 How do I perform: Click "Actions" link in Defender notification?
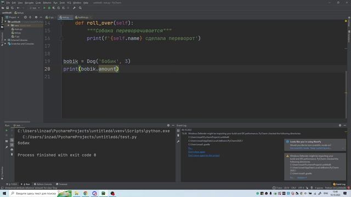click(302, 178)
